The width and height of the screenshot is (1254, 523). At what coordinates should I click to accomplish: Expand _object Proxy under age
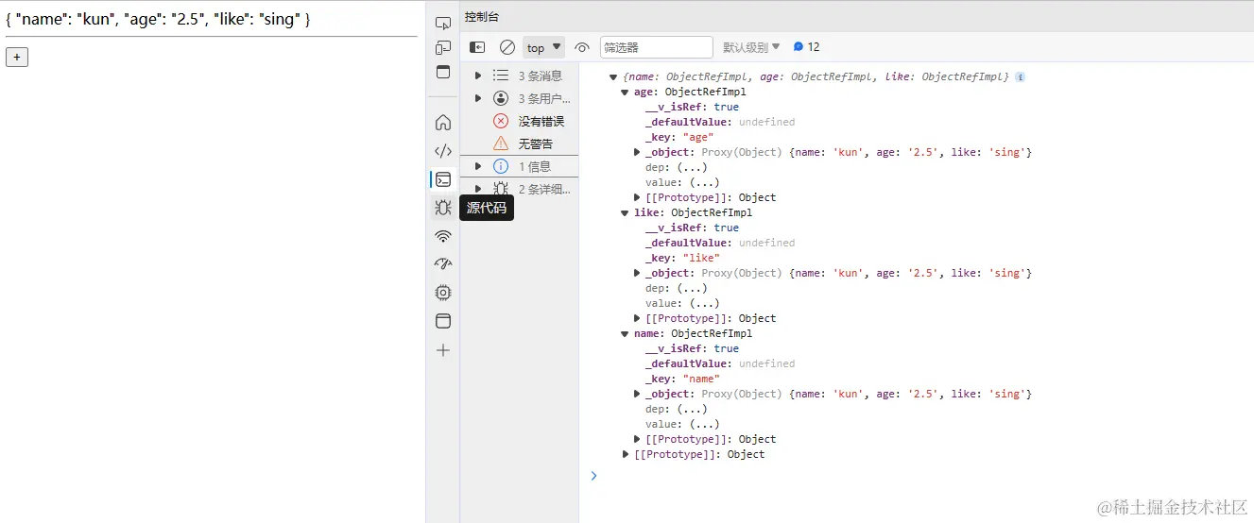coord(637,152)
